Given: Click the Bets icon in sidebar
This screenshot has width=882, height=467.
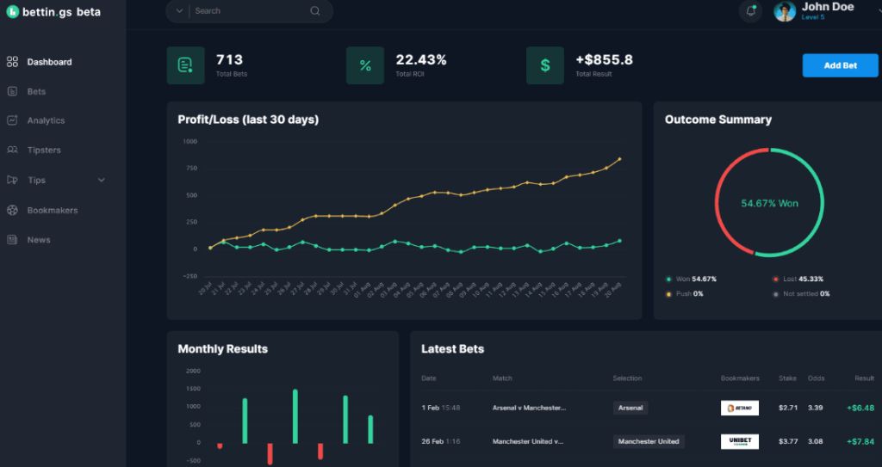Looking at the screenshot, I should click(12, 91).
